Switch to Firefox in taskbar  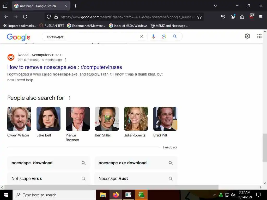click(116, 195)
